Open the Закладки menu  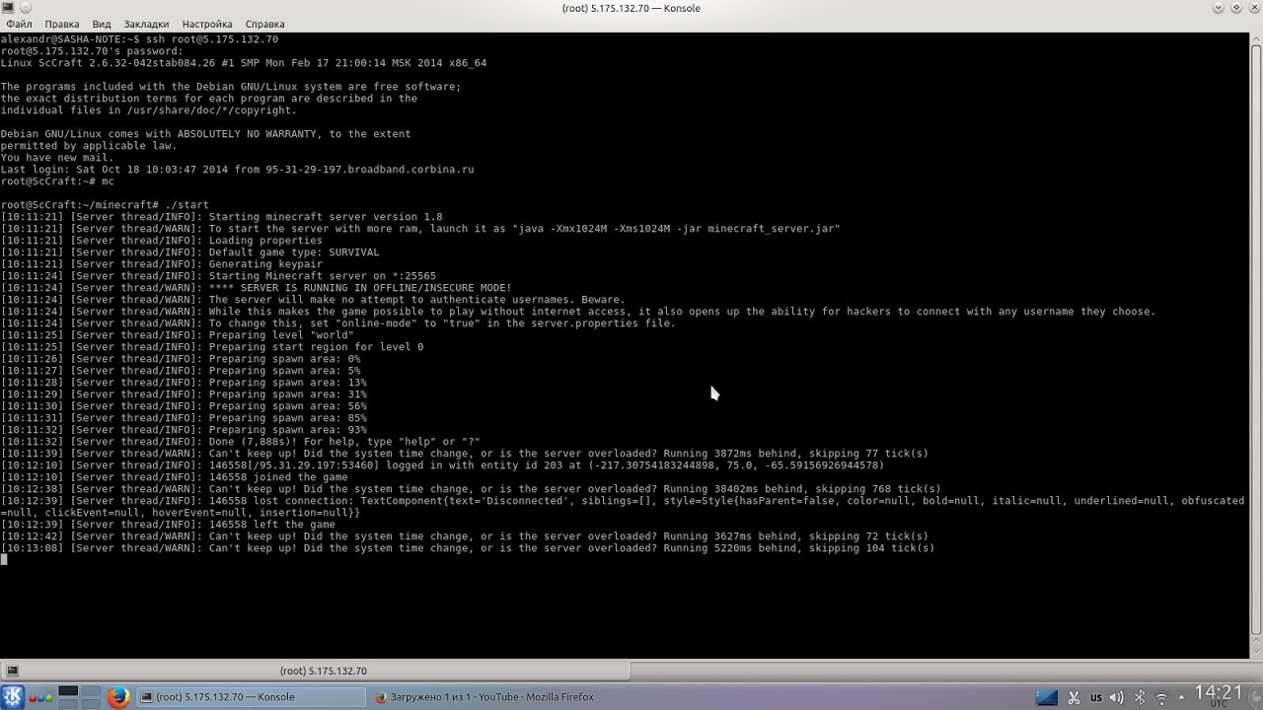click(x=146, y=24)
